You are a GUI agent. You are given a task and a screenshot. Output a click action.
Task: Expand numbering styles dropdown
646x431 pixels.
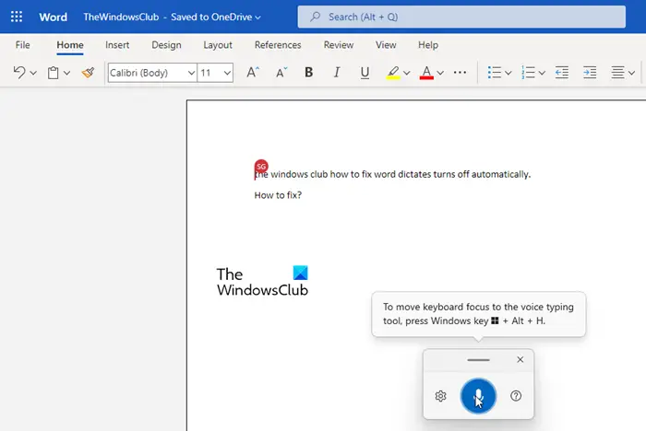click(543, 73)
